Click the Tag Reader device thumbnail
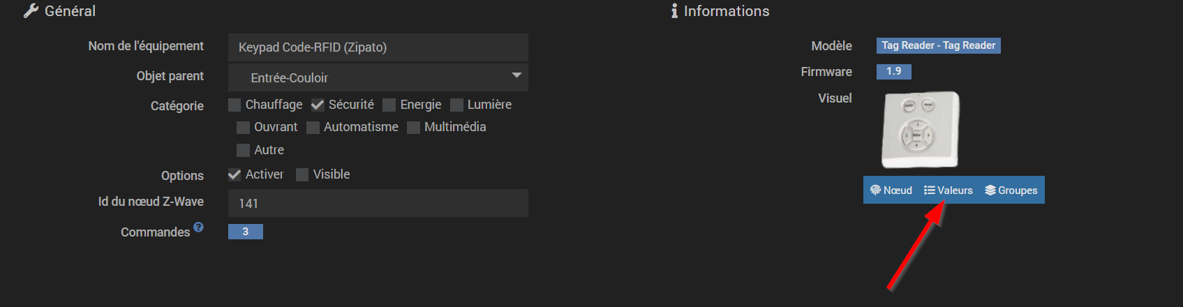 [920, 130]
